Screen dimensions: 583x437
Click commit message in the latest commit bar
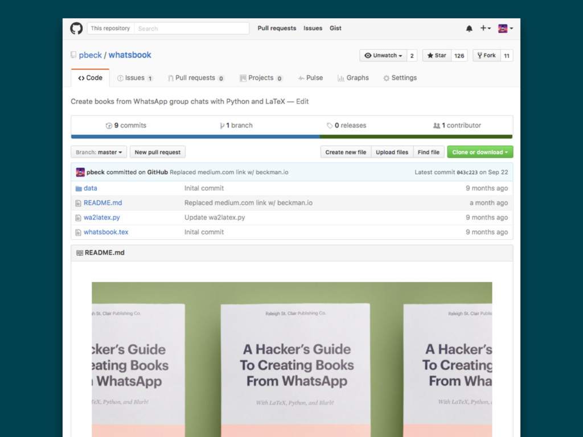pos(229,172)
